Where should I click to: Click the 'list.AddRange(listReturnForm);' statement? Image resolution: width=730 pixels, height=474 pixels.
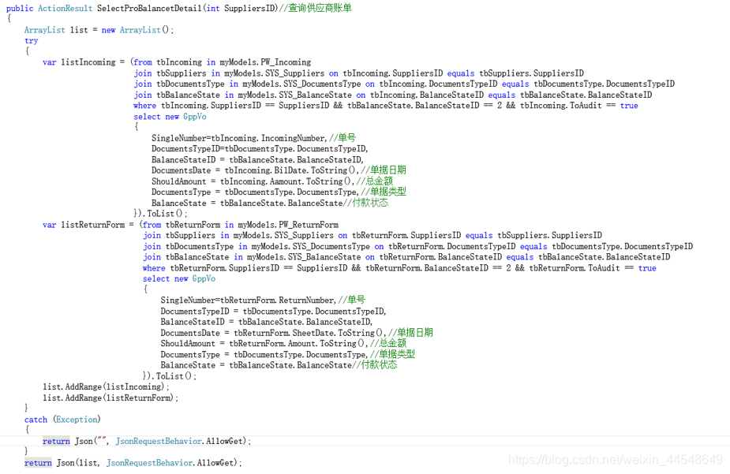click(110, 397)
